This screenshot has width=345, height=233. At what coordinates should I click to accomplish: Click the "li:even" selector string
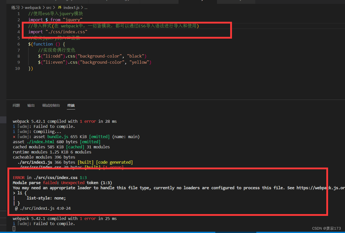[55, 62]
